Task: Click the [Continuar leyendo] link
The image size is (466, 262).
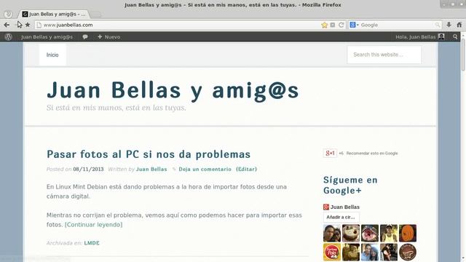Action: point(94,225)
